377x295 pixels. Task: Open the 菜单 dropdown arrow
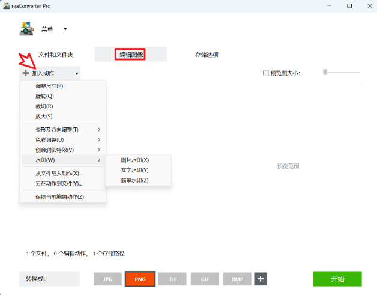point(65,29)
